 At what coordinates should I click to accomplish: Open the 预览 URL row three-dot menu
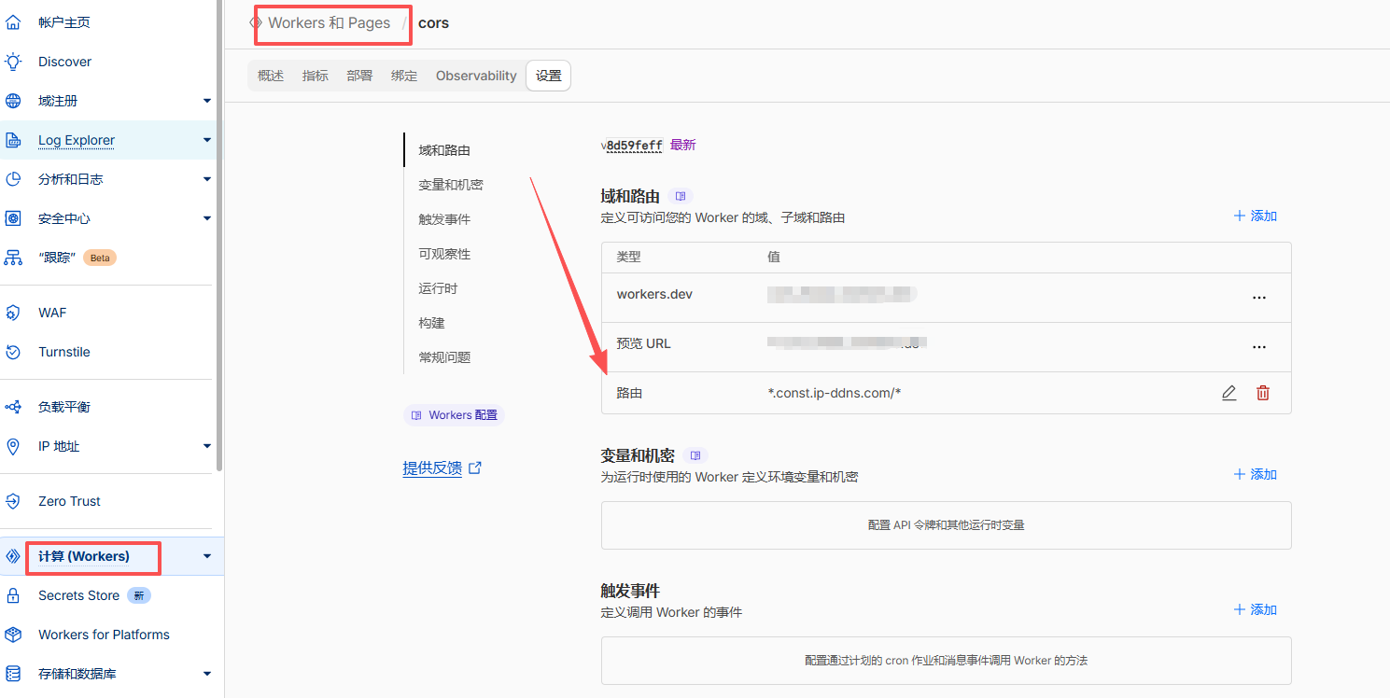click(x=1258, y=347)
